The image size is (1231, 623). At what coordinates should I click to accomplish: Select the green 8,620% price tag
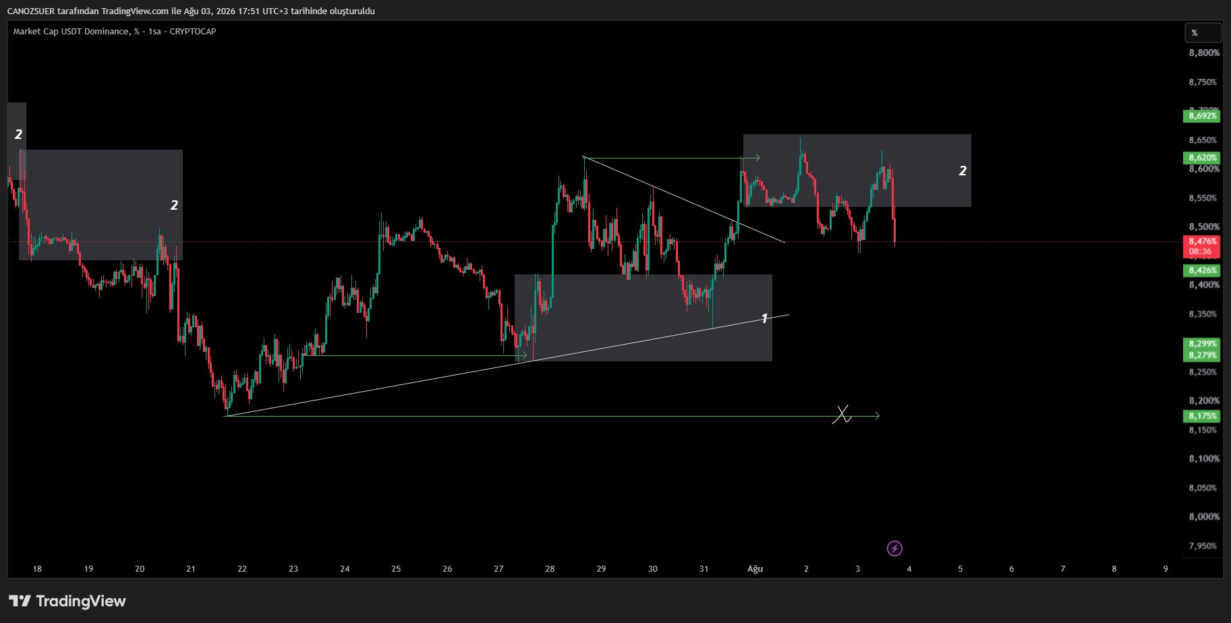(1202, 158)
